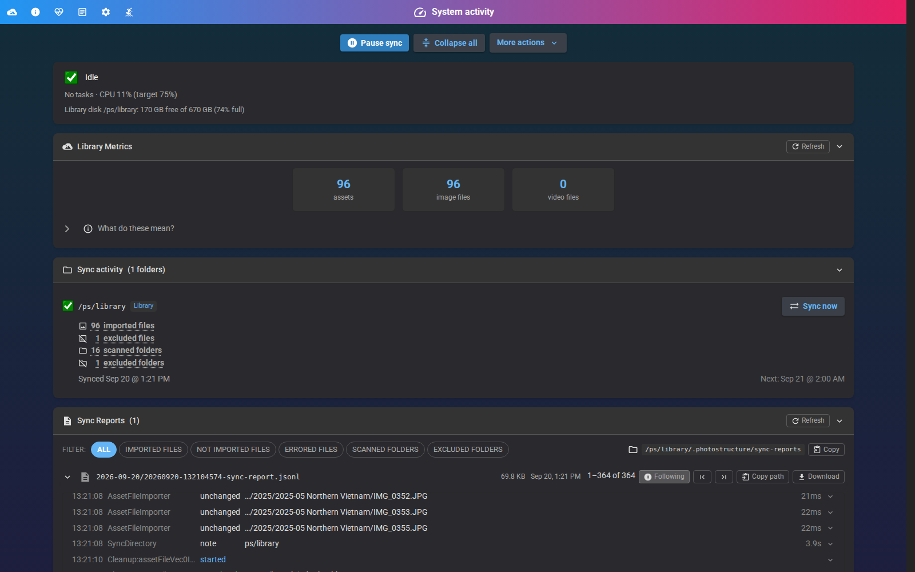915x572 pixels.
Task: Filter by EXCLUDED FOLDERS
Action: coord(468,450)
